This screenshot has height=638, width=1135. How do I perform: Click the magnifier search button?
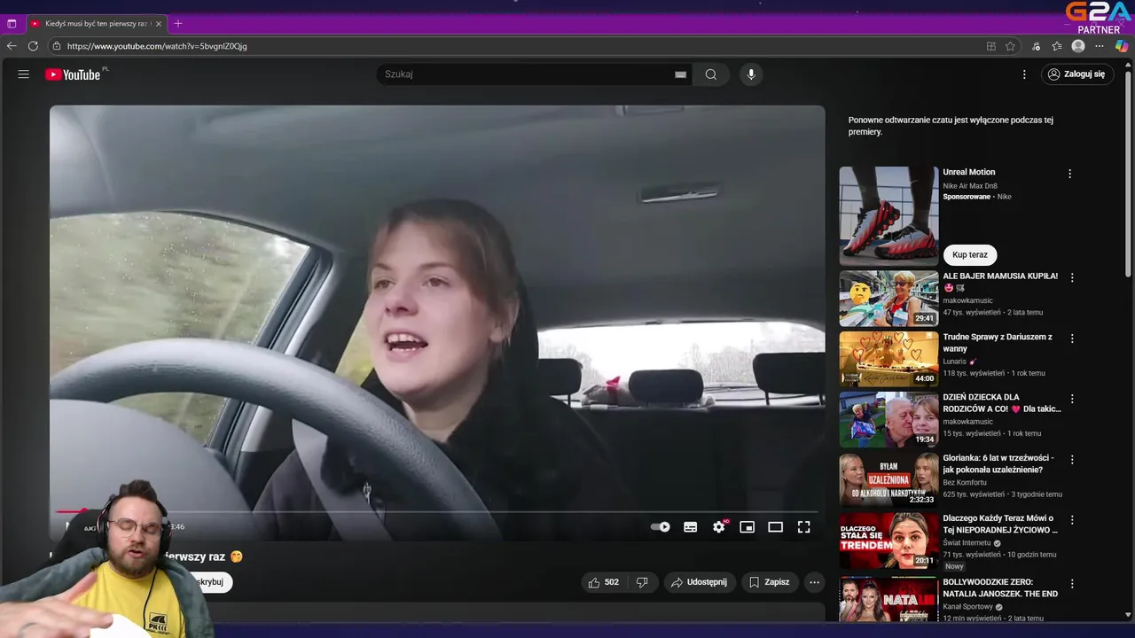pos(710,74)
